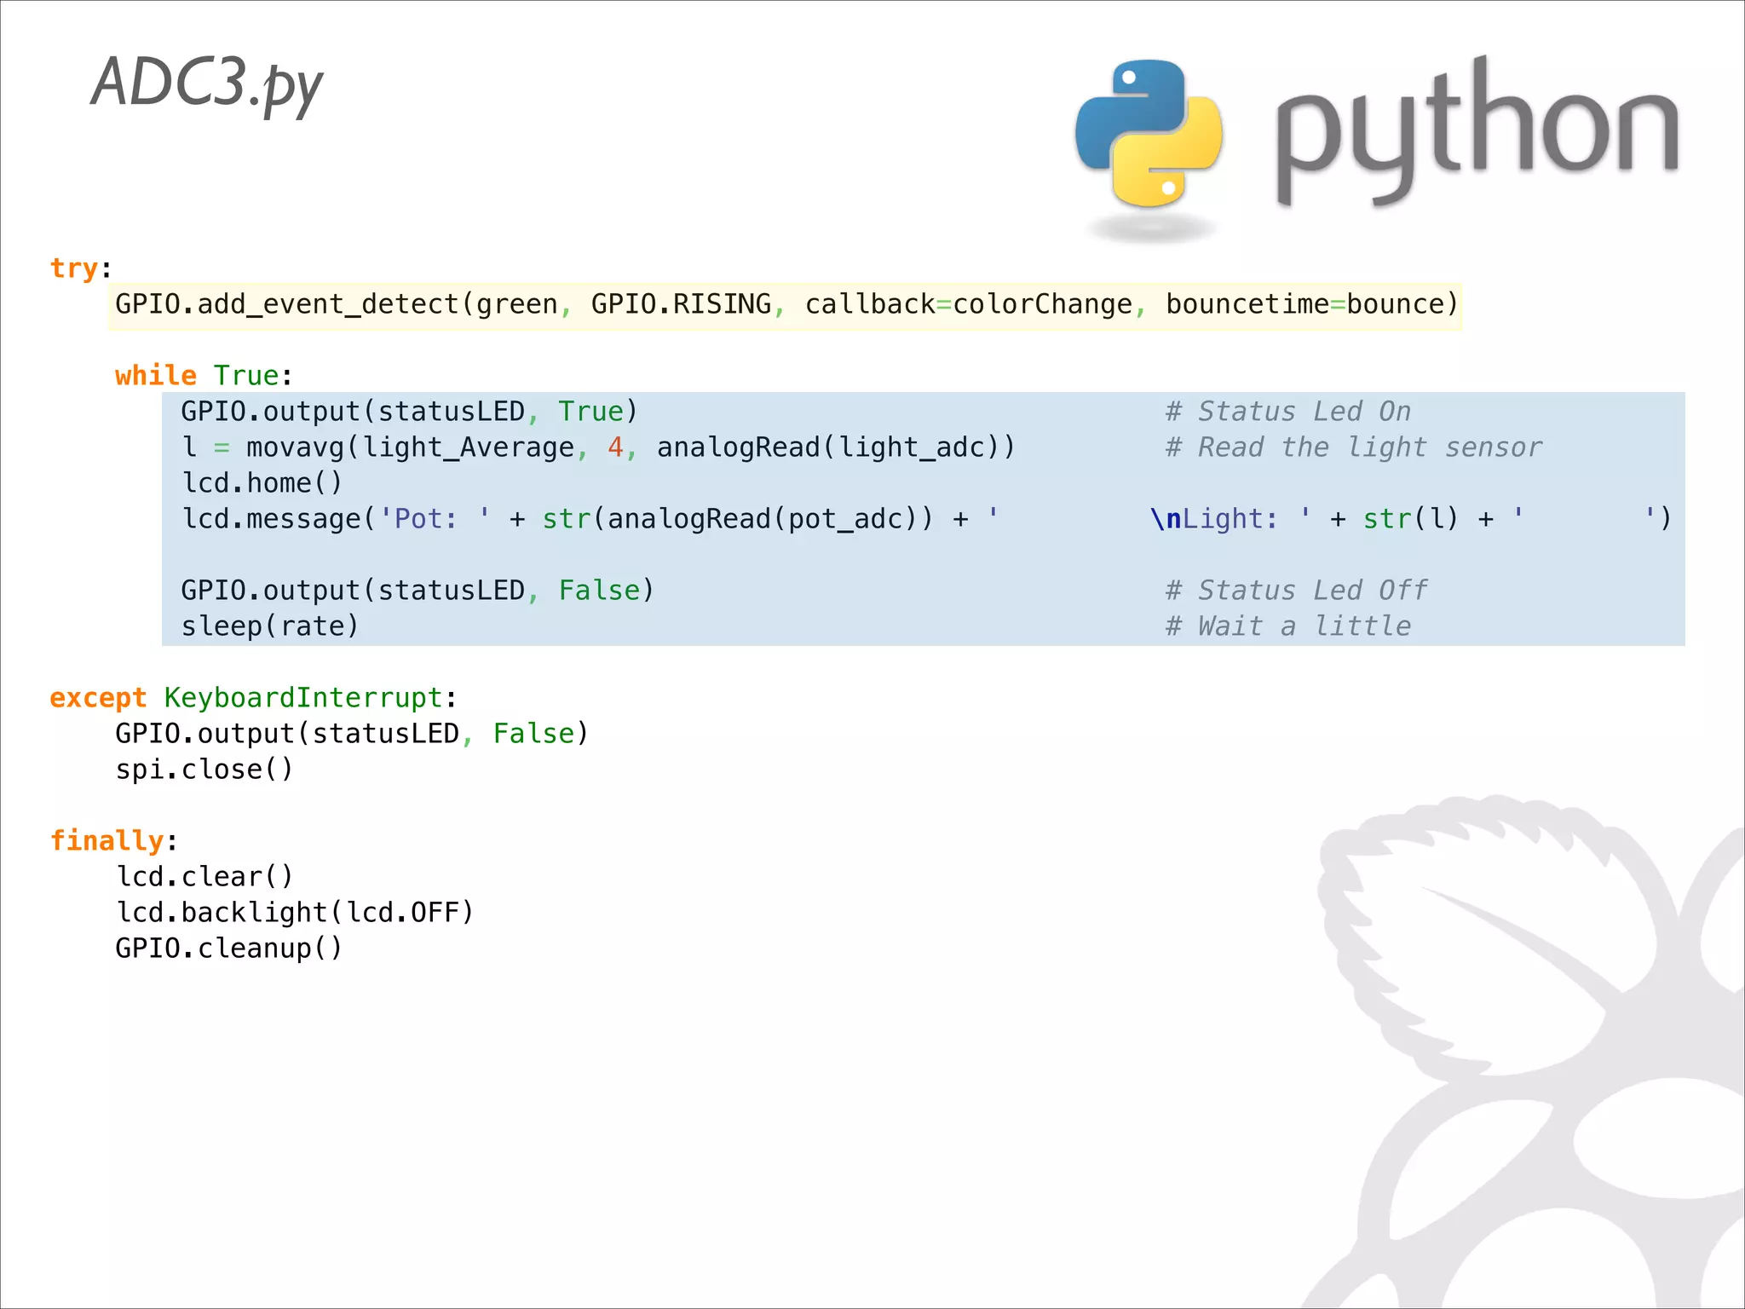Screen dimensions: 1745x1309
Task: Click the Python snake logo icon
Action: tap(1149, 134)
